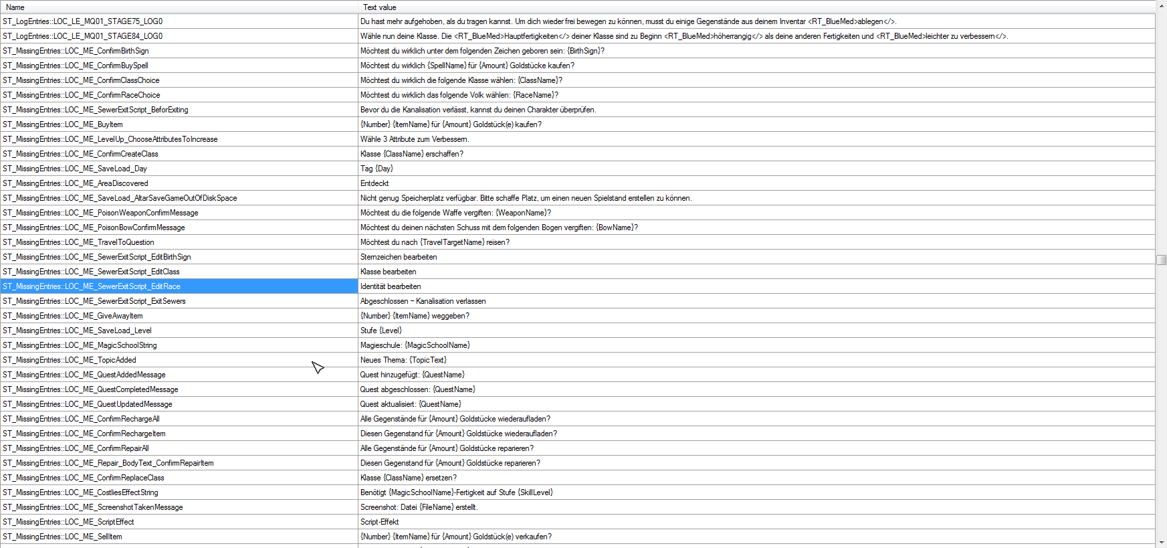Select row LOC_ME_ConfirmRechargeItem
The image size is (1167, 548).
tap(578, 434)
